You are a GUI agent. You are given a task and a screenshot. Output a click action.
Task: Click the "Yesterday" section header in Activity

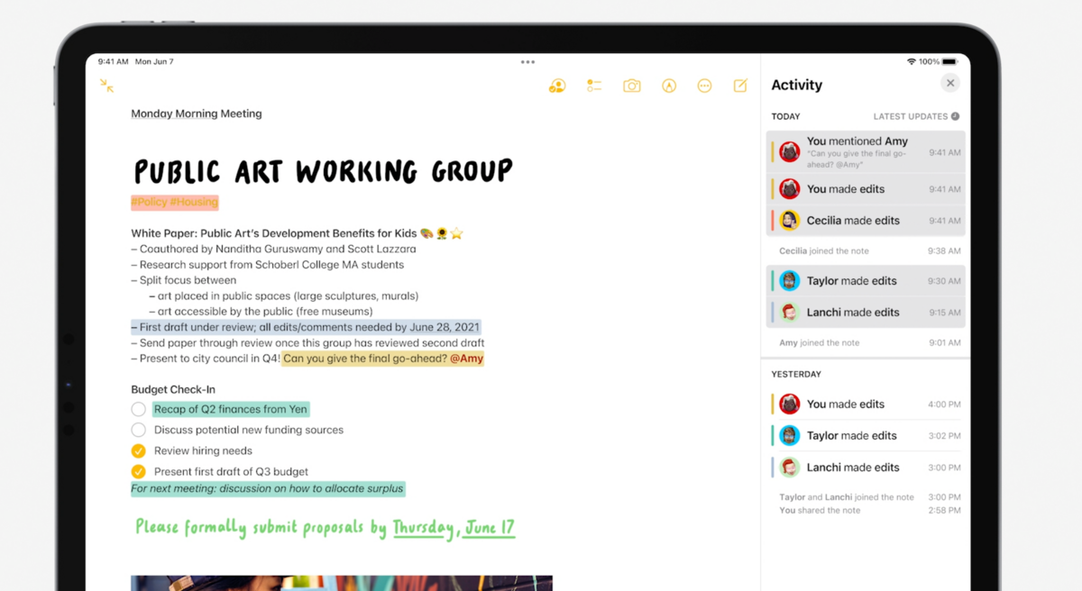796,374
